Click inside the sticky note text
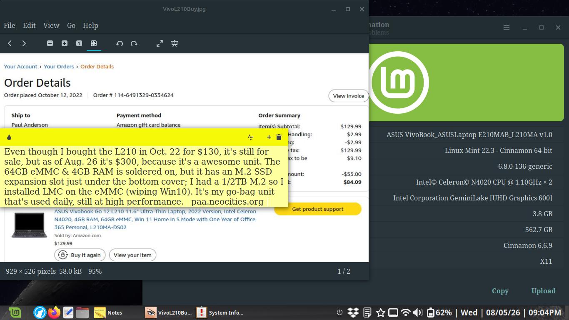 click(144, 177)
